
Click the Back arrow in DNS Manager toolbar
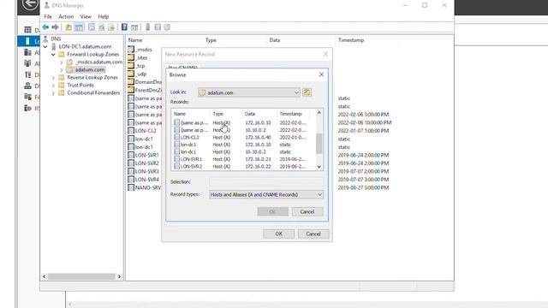tap(45, 27)
